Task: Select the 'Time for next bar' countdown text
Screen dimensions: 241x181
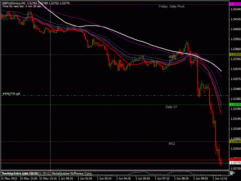Action: pyautogui.click(x=22, y=6)
